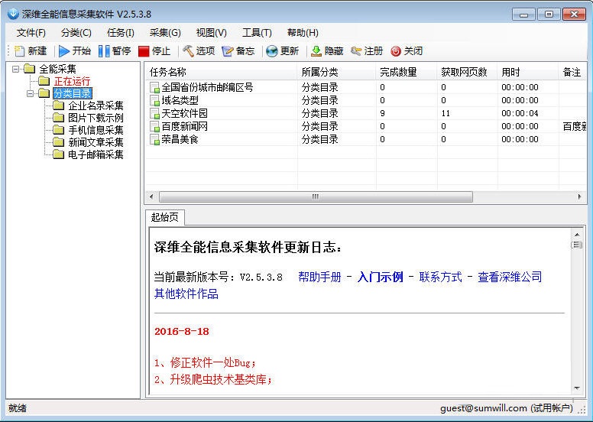
Task: Open 注册 register keys icon
Action: [x=356, y=51]
